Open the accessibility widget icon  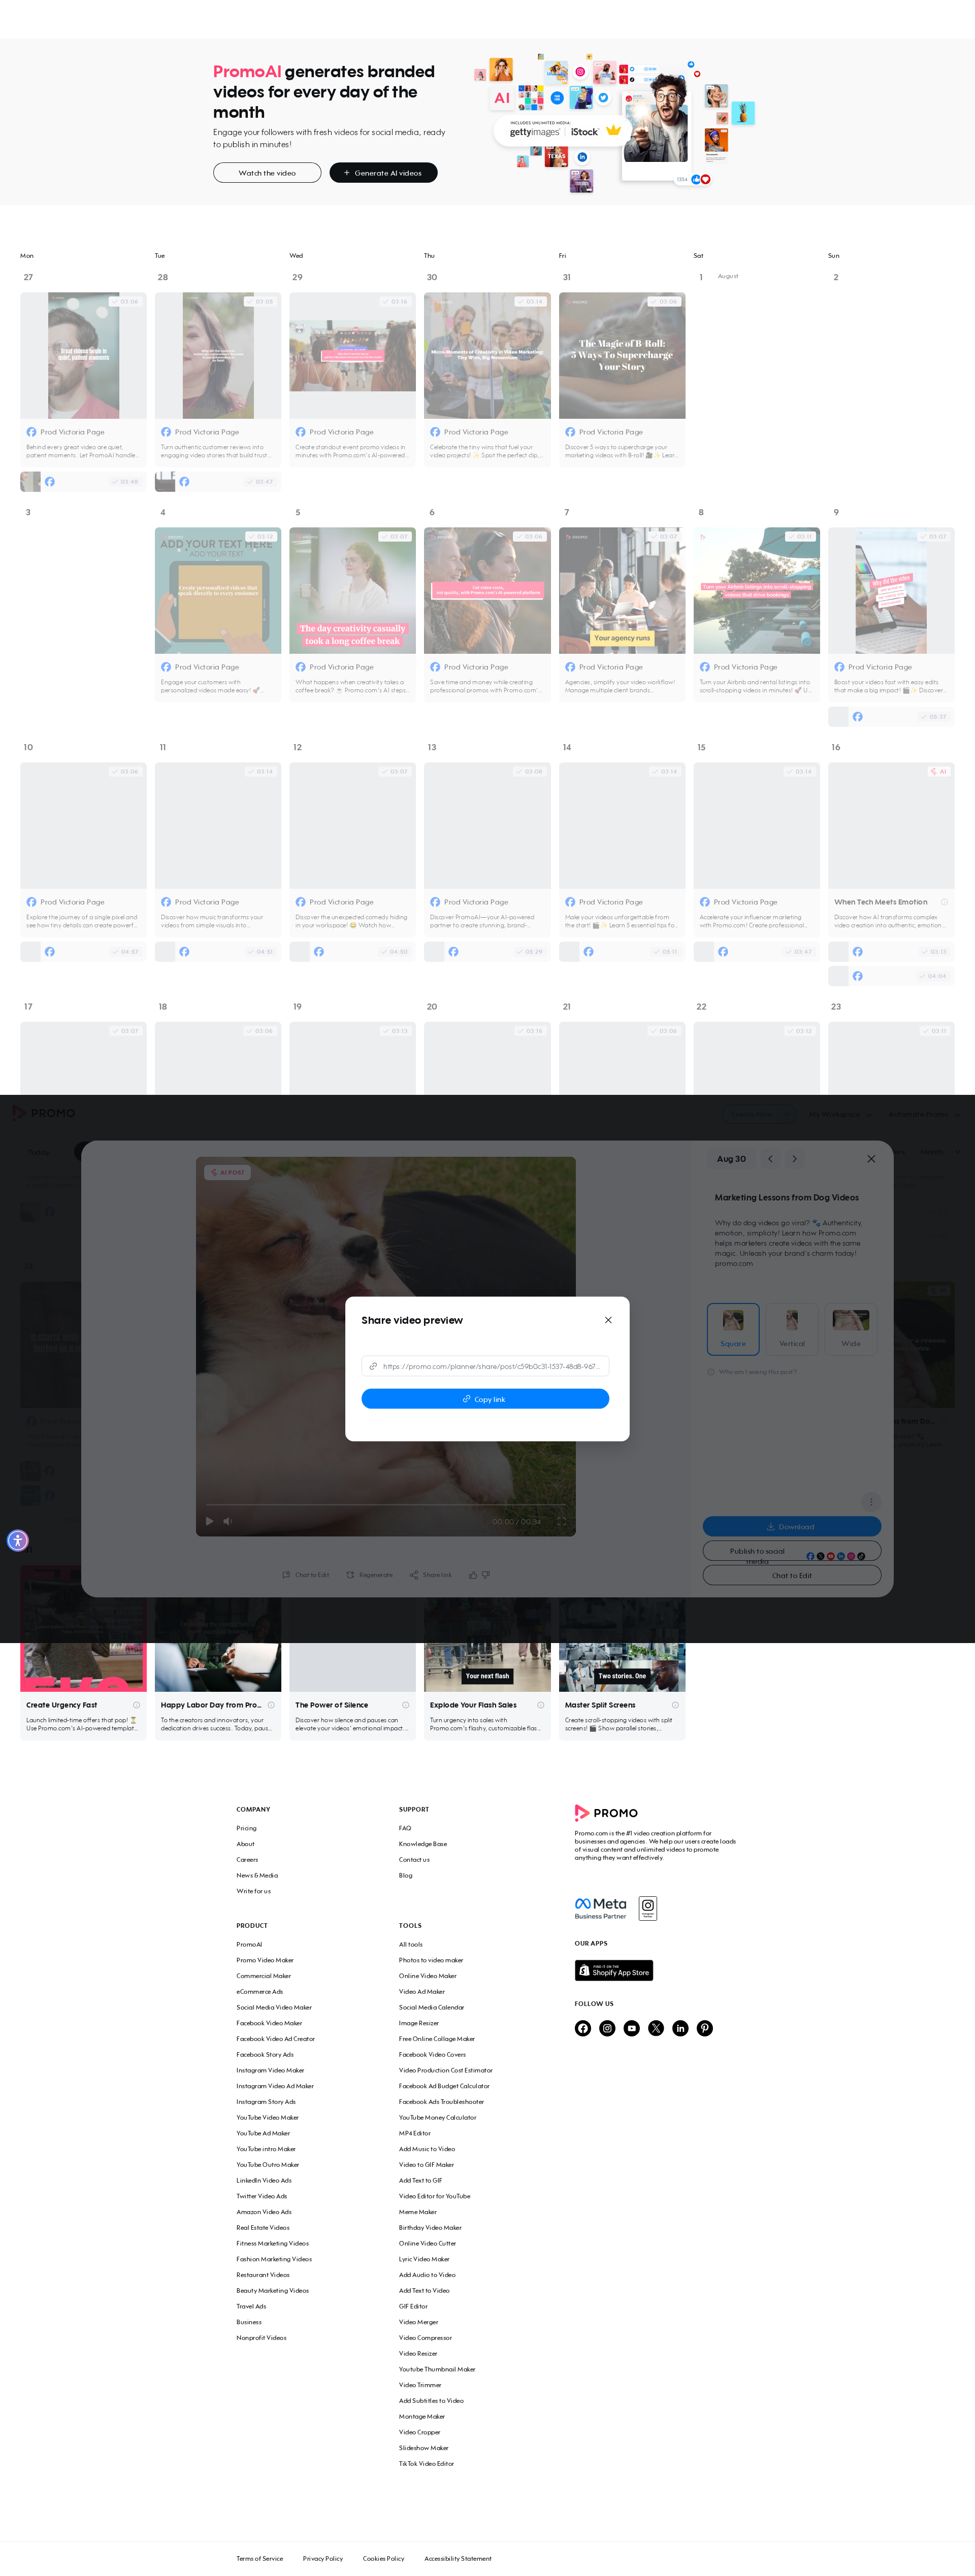[x=18, y=1540]
